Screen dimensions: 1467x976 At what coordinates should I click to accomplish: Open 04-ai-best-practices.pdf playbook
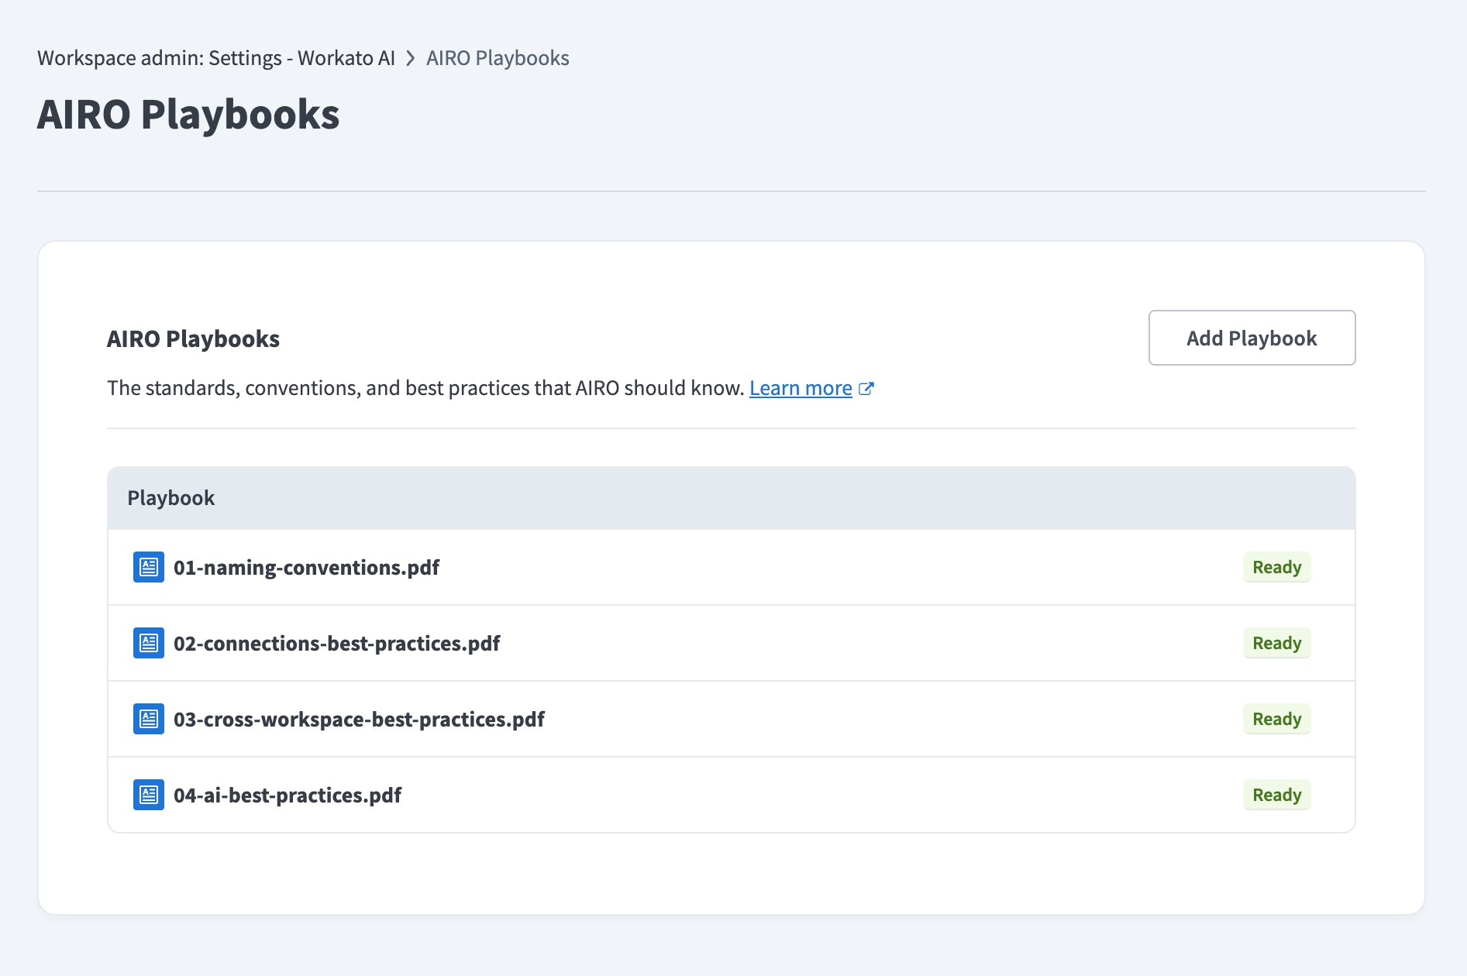pyautogui.click(x=288, y=795)
